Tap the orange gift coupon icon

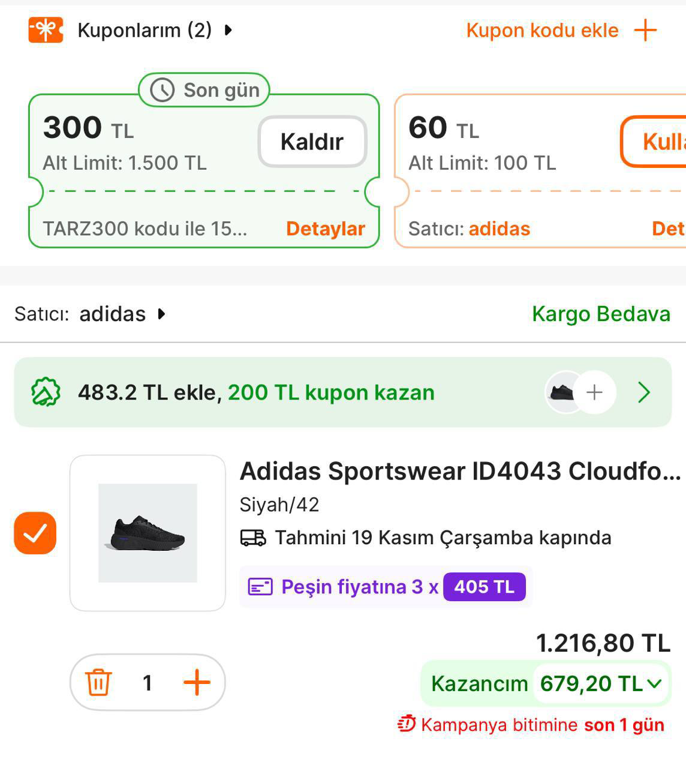click(46, 30)
